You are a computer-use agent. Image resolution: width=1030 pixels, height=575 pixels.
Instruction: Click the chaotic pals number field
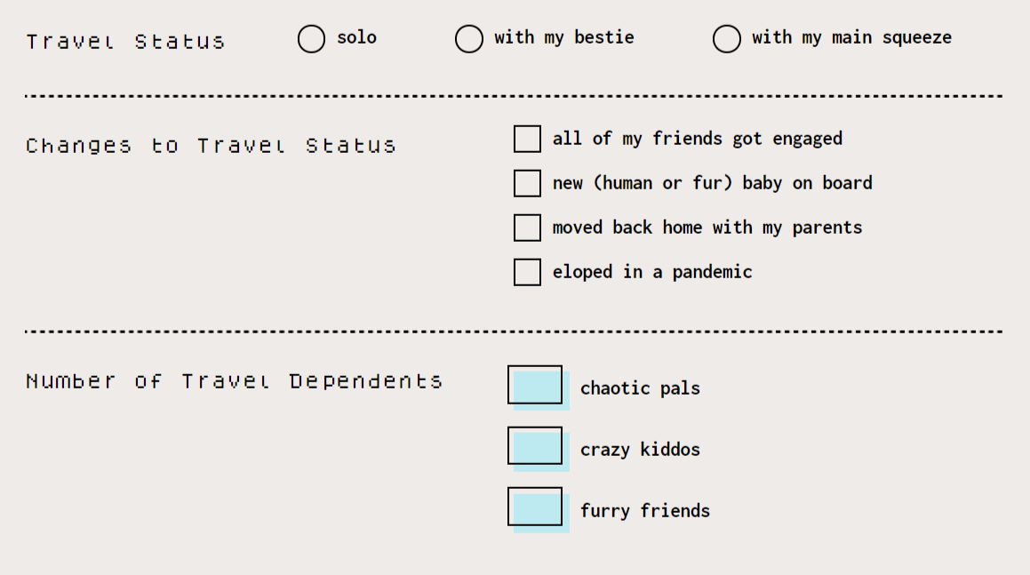point(536,386)
